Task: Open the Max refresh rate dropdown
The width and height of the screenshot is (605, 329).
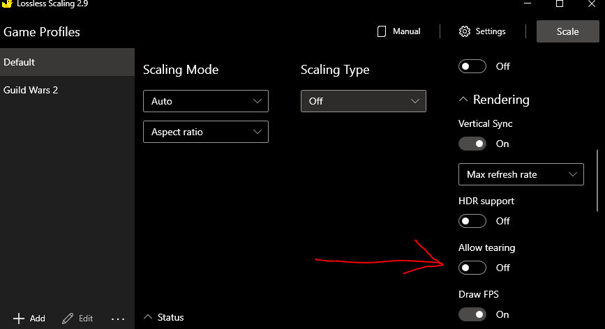Action: [521, 174]
